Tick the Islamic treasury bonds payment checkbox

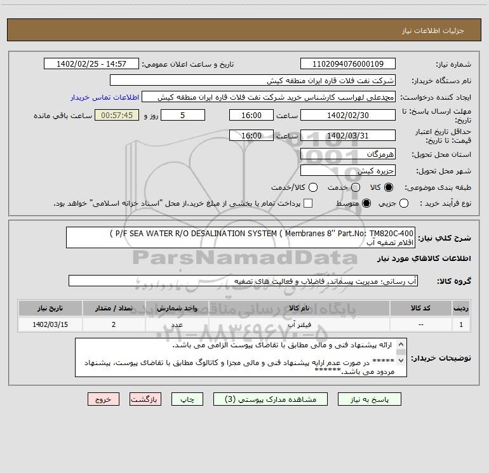pos(308,203)
